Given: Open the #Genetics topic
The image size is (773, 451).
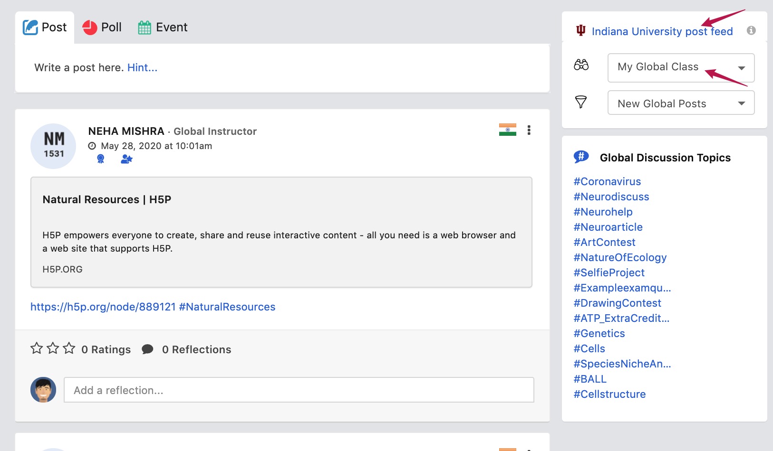Looking at the screenshot, I should pos(599,333).
